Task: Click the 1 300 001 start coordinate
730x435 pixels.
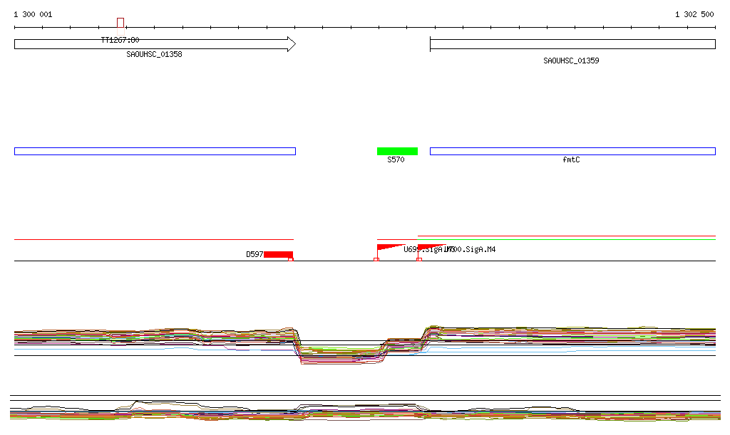Action: click(x=33, y=14)
